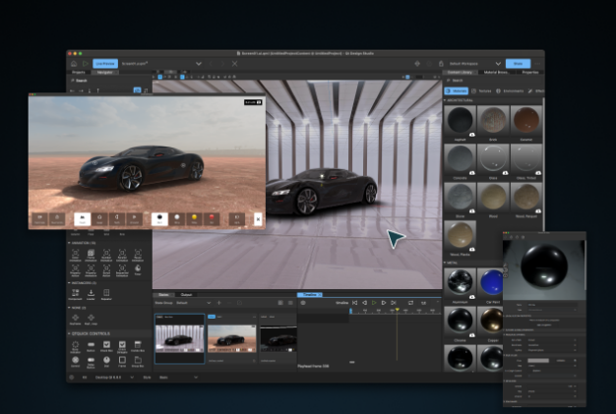
Task: Select the Asphalt material sphere
Action: pyautogui.click(x=461, y=121)
